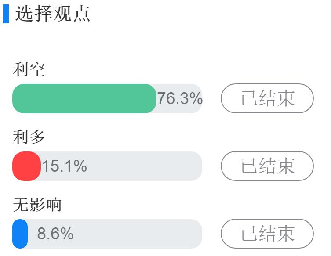This screenshot has width=331, height=256.
Task: Click the 8.6% percentage text
Action: tap(55, 234)
